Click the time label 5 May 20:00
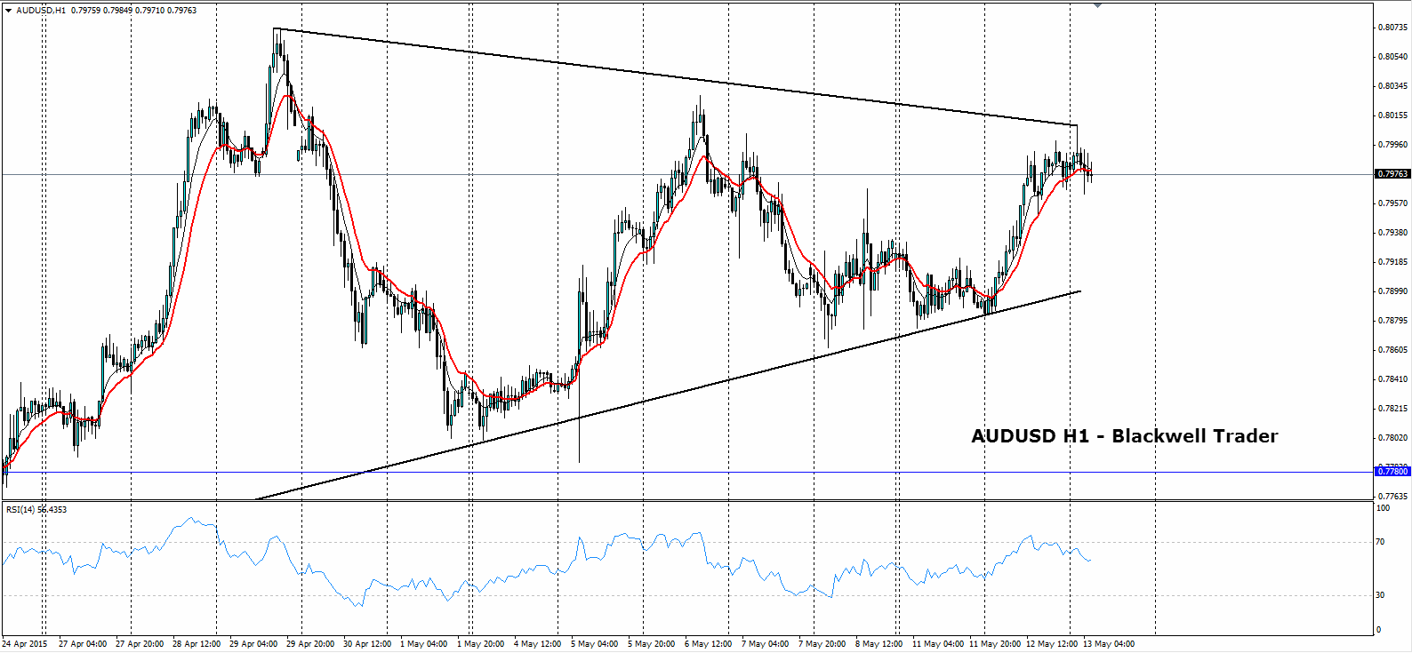Image resolution: width=1412 pixels, height=653 pixels. [x=652, y=644]
